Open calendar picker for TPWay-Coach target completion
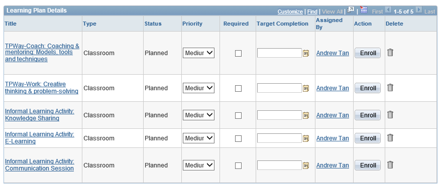 point(306,53)
